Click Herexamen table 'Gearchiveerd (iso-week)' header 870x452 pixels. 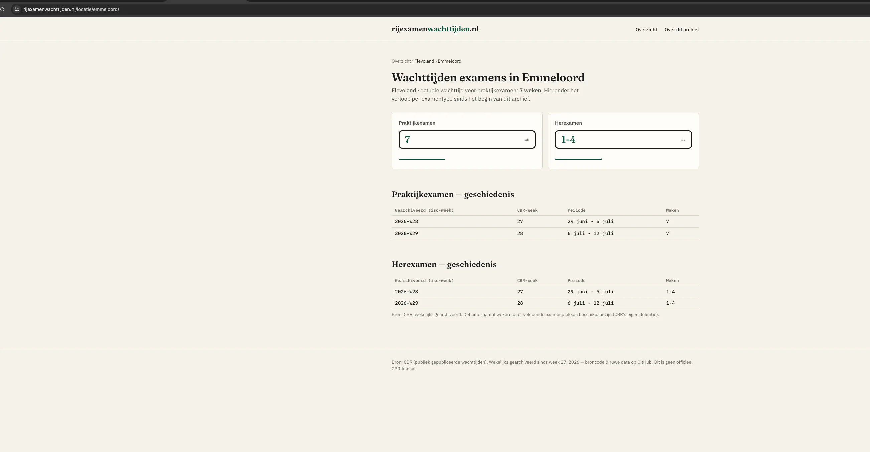pyautogui.click(x=424, y=281)
